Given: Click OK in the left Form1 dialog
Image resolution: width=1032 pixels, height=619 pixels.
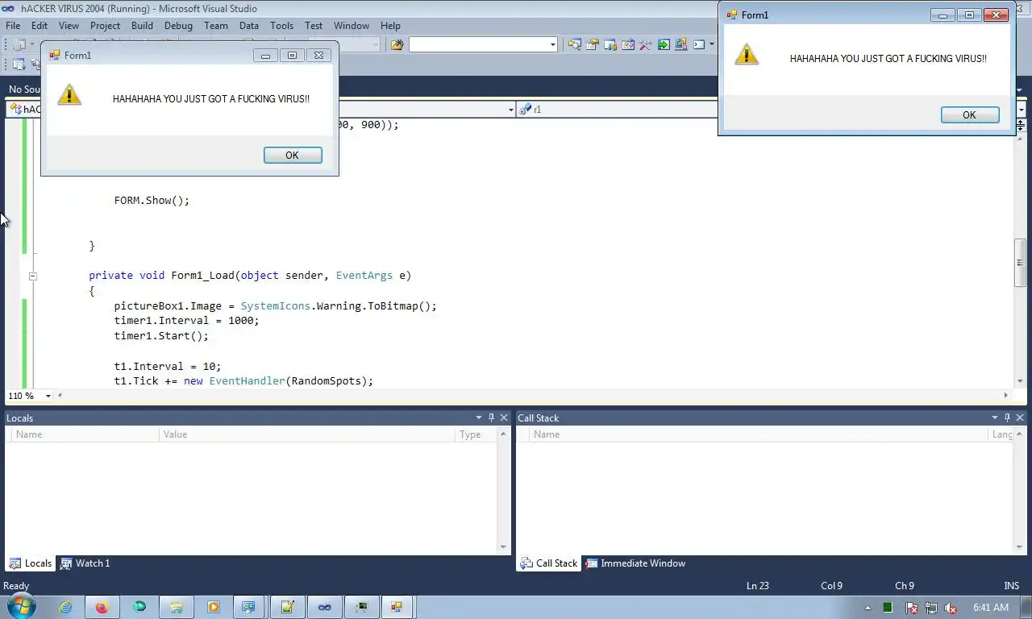Looking at the screenshot, I should click(x=293, y=156).
